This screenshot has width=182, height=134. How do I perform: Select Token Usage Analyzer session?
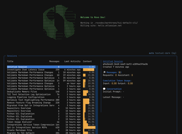point(51,122)
